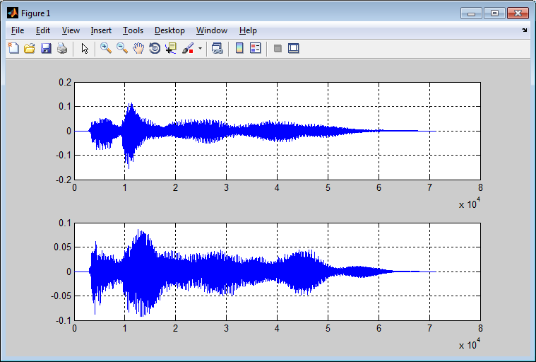This screenshot has width=536, height=362.
Task: Open a file with the folder icon
Action: [29, 49]
